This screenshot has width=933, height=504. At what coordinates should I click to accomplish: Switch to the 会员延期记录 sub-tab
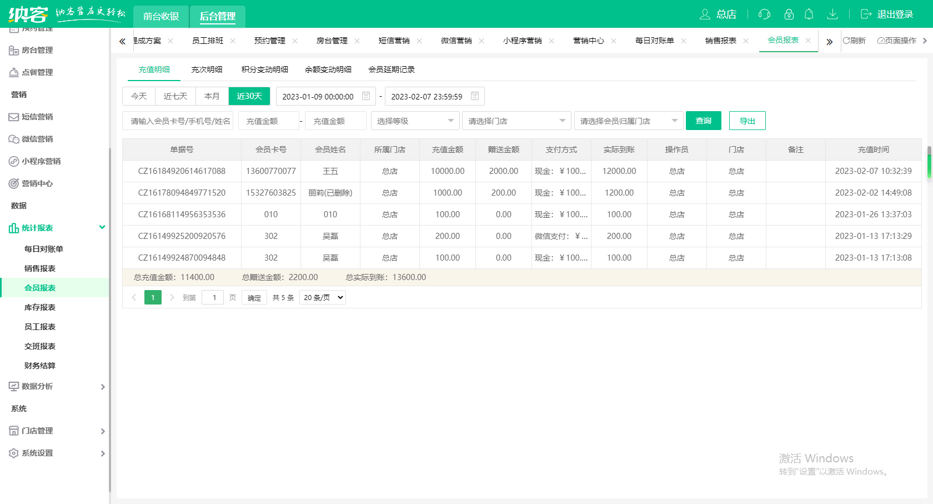coord(392,69)
